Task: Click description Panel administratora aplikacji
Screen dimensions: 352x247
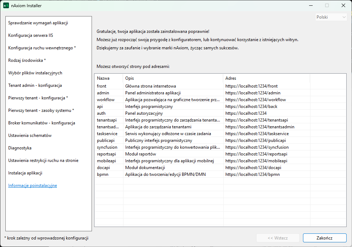Action: pyautogui.click(x=153, y=93)
